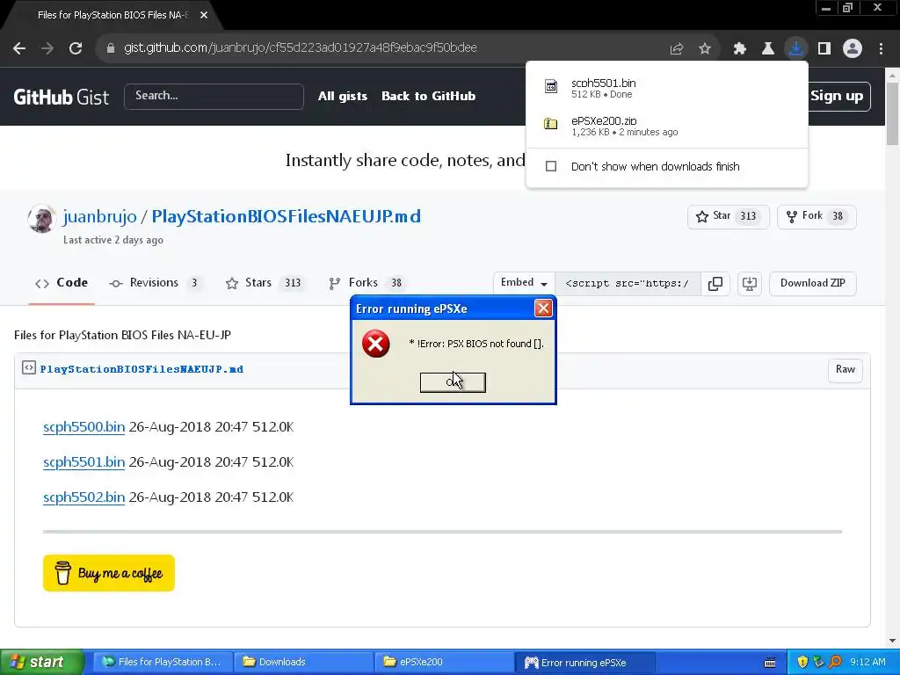900x675 pixels.
Task: Click the Buy me a coffee button
Action: point(108,573)
